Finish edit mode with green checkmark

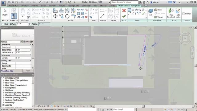tap(124, 16)
